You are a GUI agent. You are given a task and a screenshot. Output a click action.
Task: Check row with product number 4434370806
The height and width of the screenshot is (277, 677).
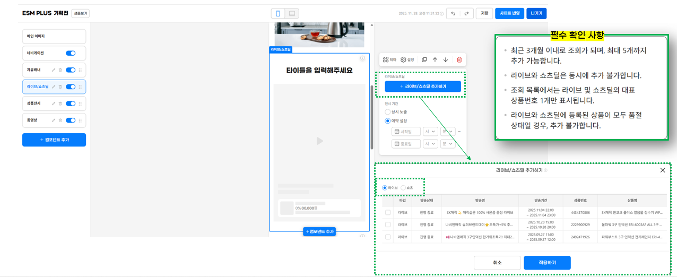click(388, 212)
